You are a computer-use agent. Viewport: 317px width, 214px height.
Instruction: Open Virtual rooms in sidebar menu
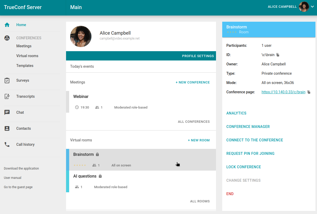coord(27,56)
